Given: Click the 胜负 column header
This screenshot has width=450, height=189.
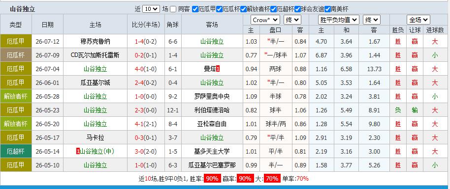Looking at the screenshot, I should [398, 30].
